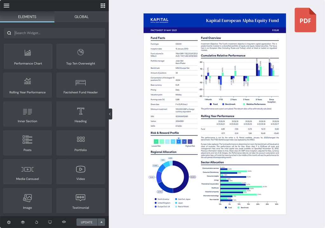Click the Rolling Year Performance section heading
Screen dimensions: 325x228
click(x=217, y=116)
